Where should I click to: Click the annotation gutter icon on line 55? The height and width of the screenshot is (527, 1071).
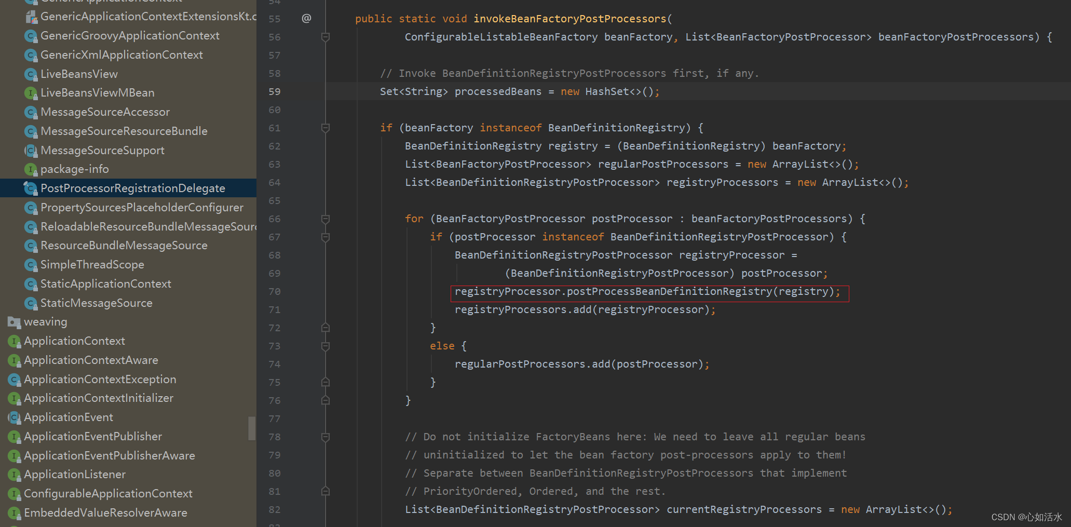[x=306, y=18]
